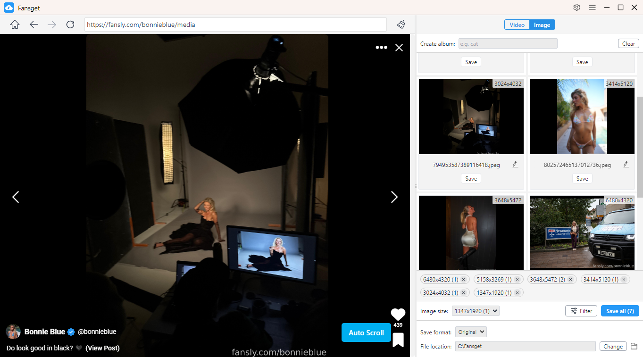Open the settings gear icon
The image size is (643, 357).
576,7
